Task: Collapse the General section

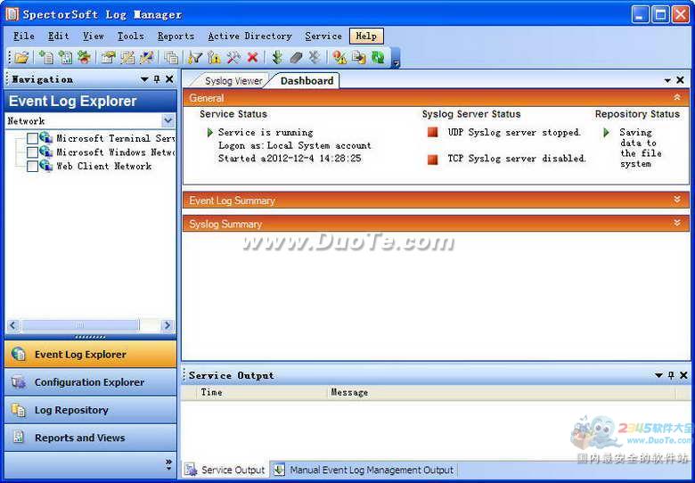Action: point(677,97)
